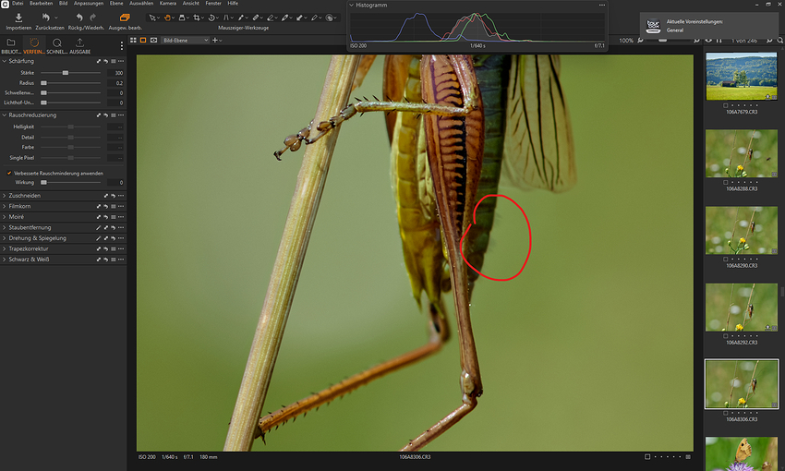Select the rotate straighten tool icon

[x=211, y=18]
